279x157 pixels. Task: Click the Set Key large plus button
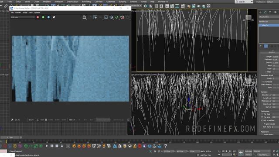(x=241, y=153)
